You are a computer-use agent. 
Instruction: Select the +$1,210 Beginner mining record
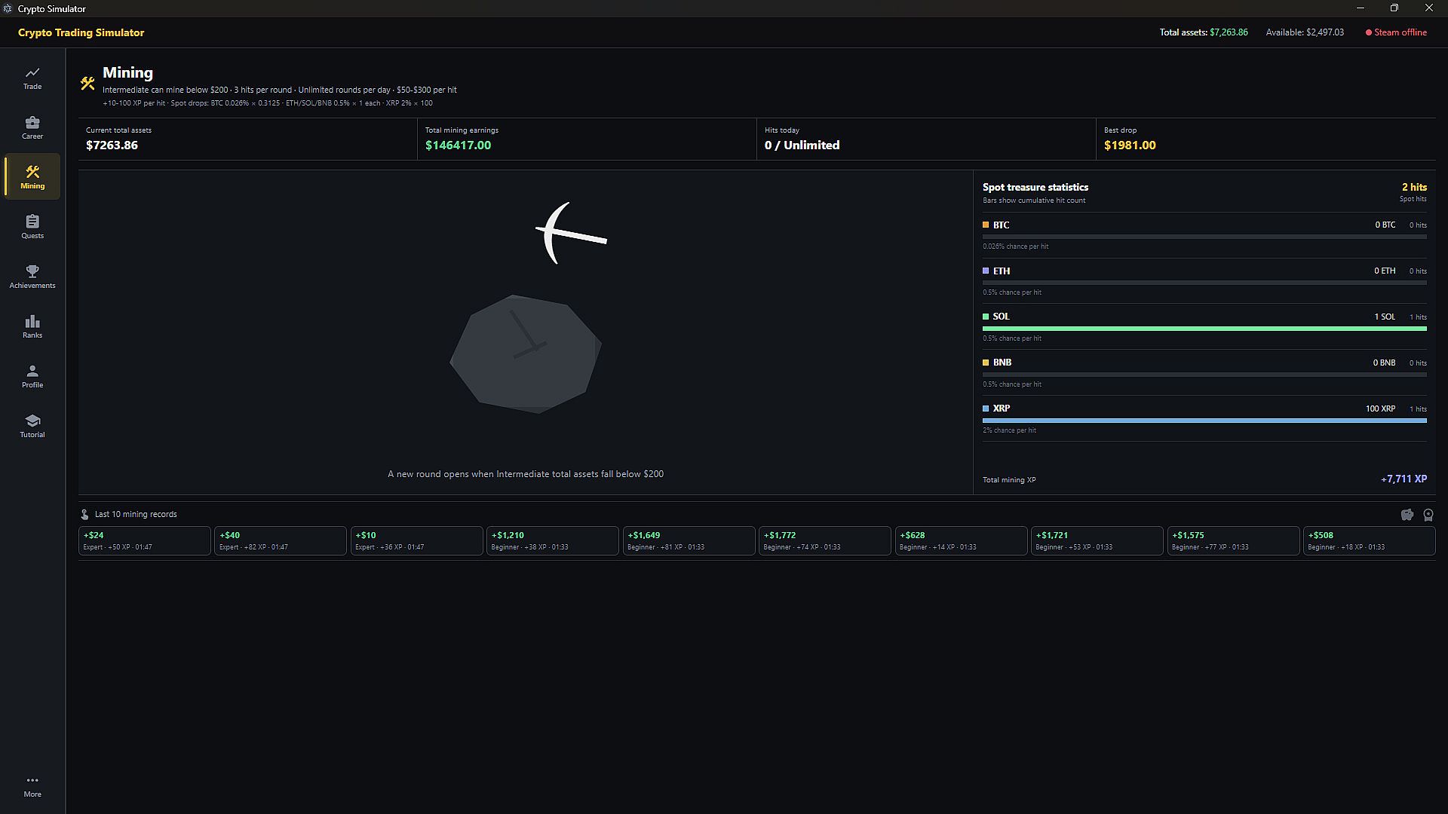pos(553,540)
